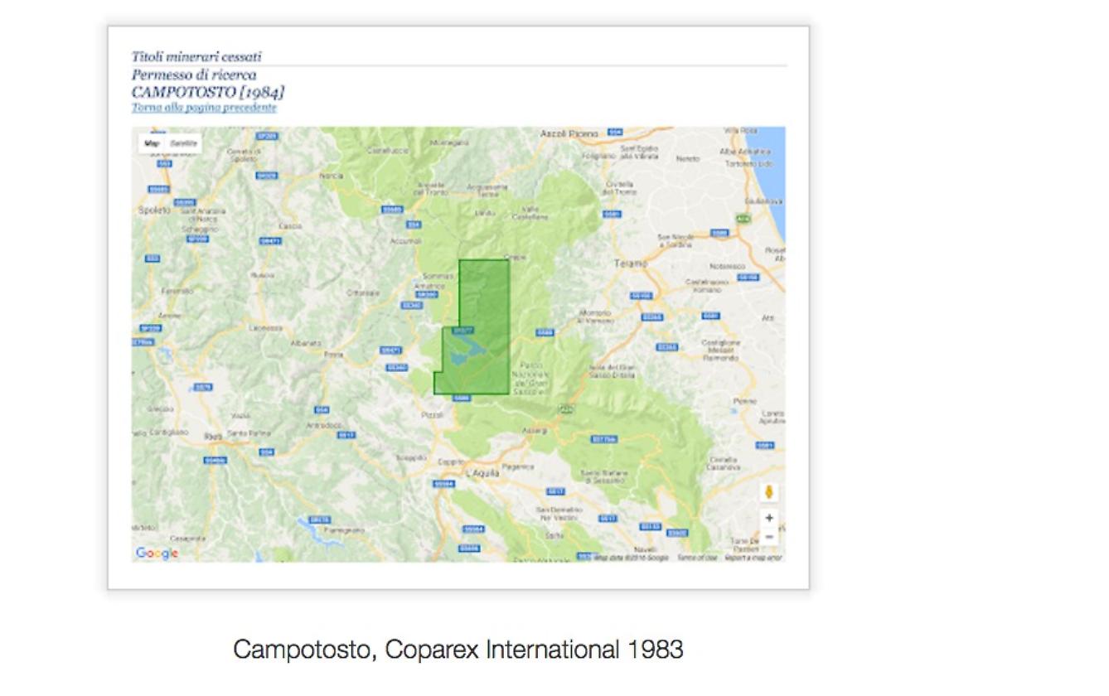
Task: Click caption 'Campotosto, Coparex International 1983'
Action: 458,649
